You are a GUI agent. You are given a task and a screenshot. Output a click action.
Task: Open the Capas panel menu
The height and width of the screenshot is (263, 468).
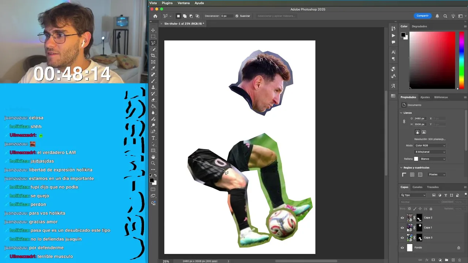pos(465,187)
